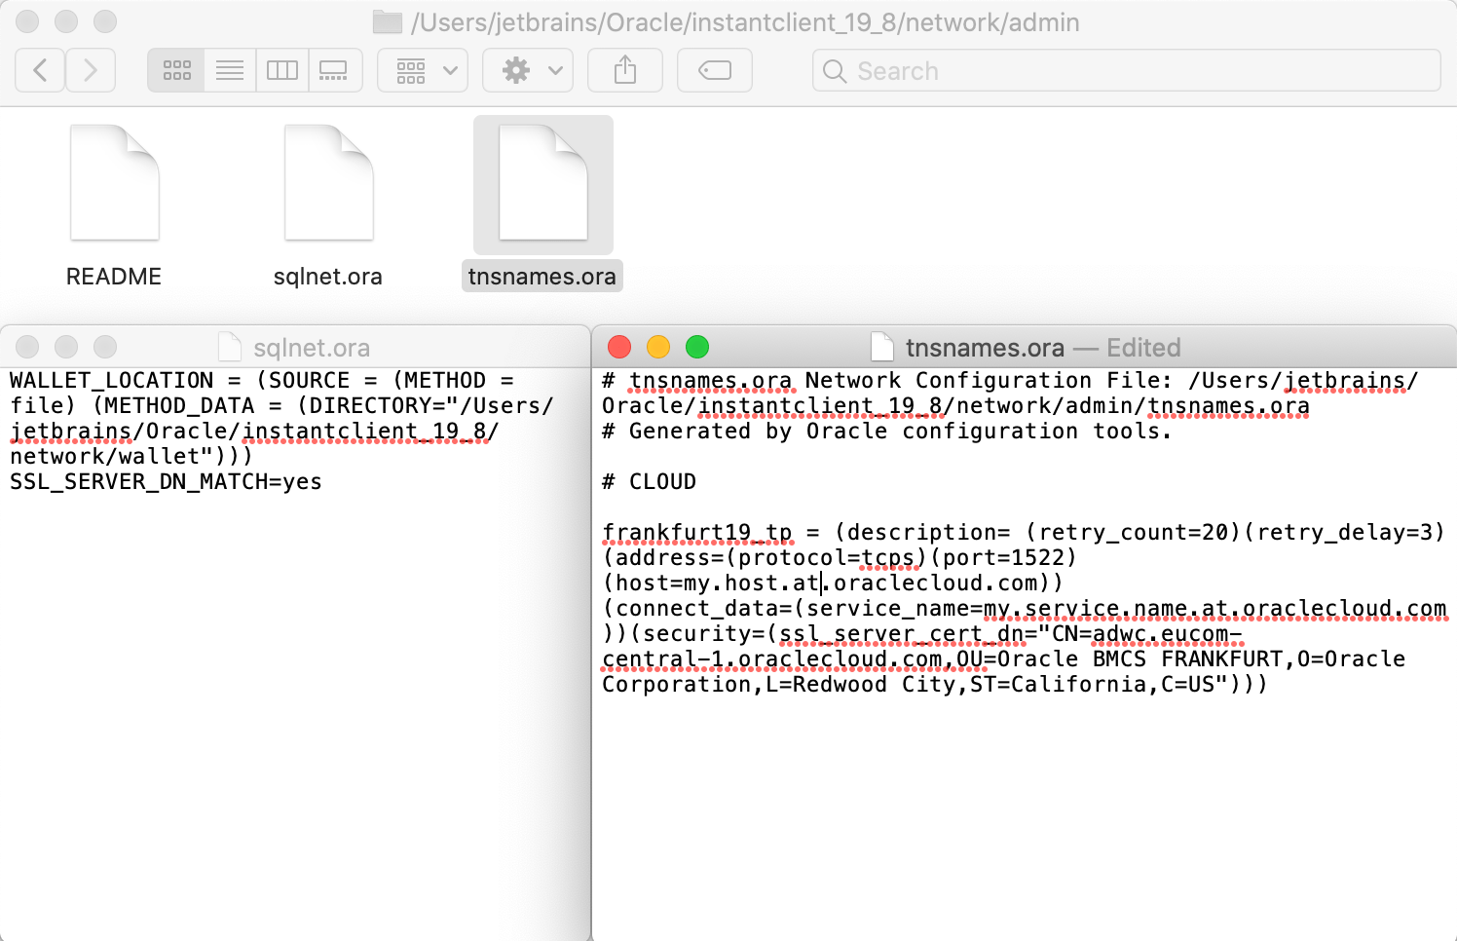Switch to column view in Finder
The image size is (1457, 941).
[x=281, y=70]
